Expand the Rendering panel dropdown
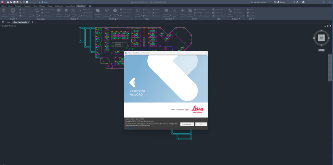Screen dimensions: 333x165 click(114, 19)
